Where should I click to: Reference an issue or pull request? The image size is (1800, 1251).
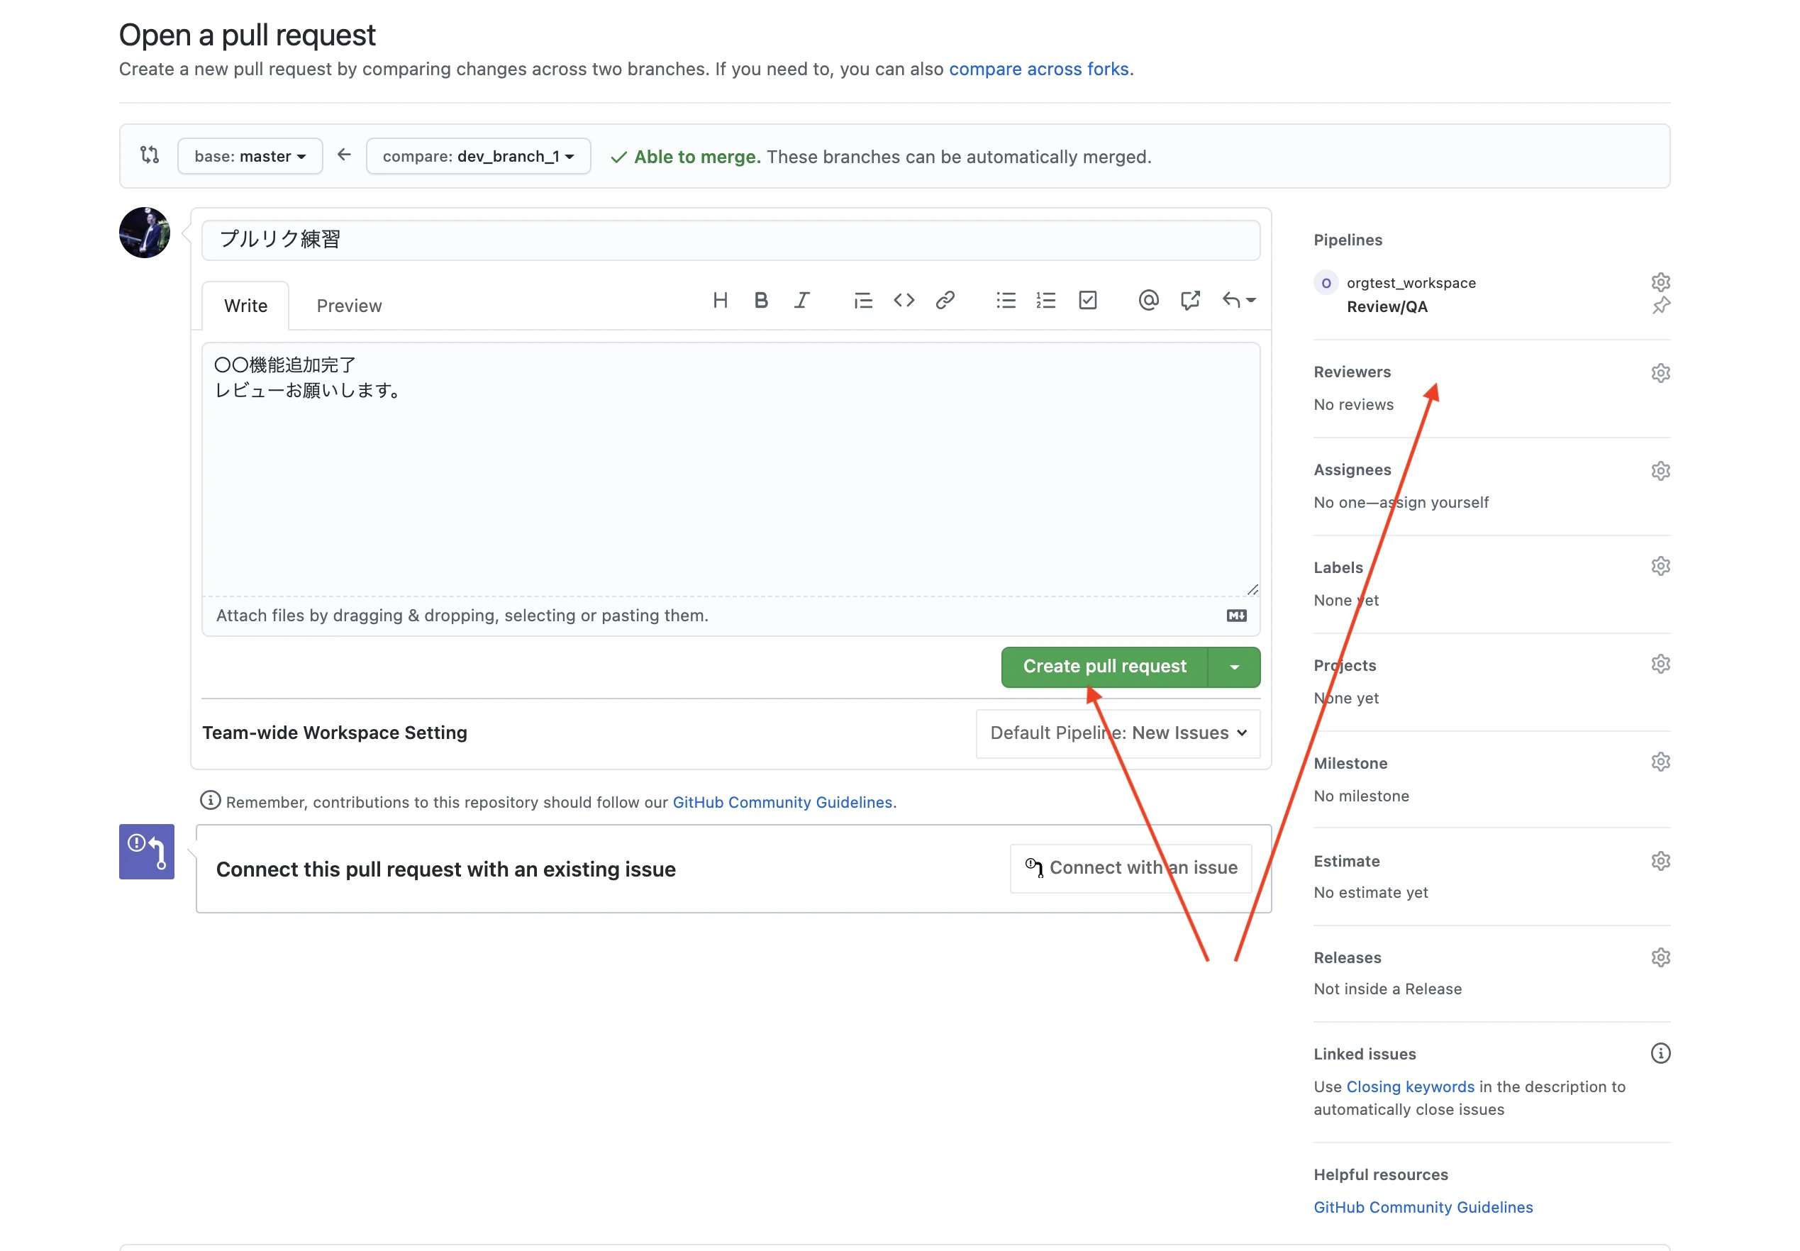coord(1189,300)
